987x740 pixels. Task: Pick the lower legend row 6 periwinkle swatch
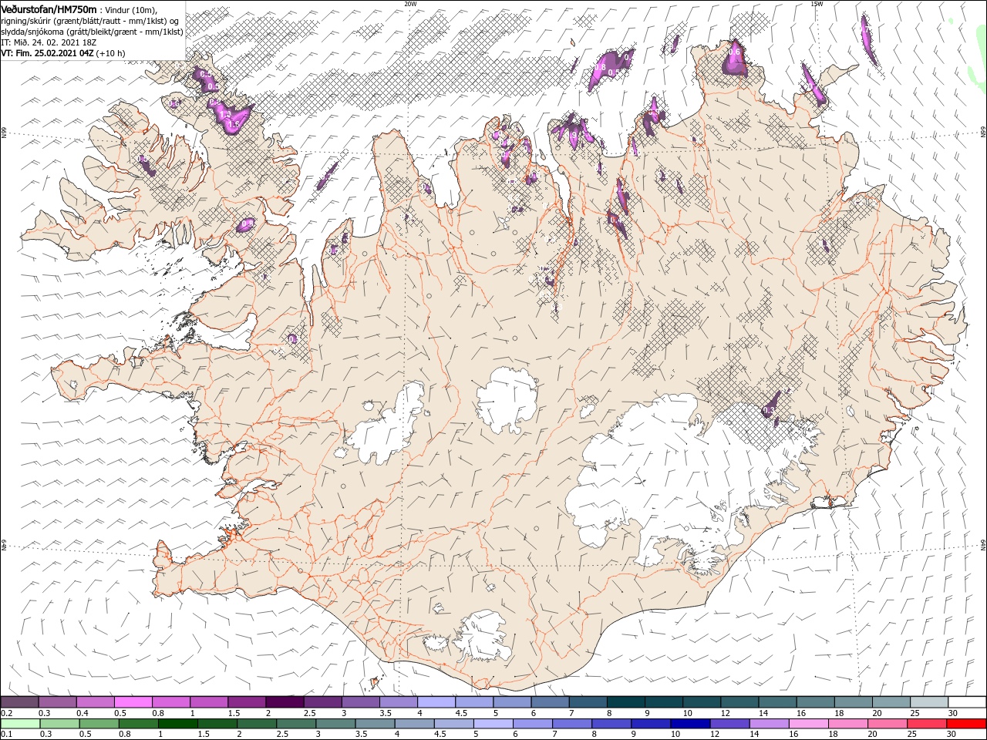[x=533, y=724]
